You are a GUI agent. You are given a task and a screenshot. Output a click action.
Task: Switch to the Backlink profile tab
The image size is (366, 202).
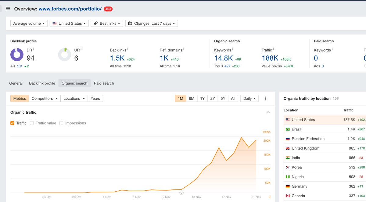tap(42, 83)
